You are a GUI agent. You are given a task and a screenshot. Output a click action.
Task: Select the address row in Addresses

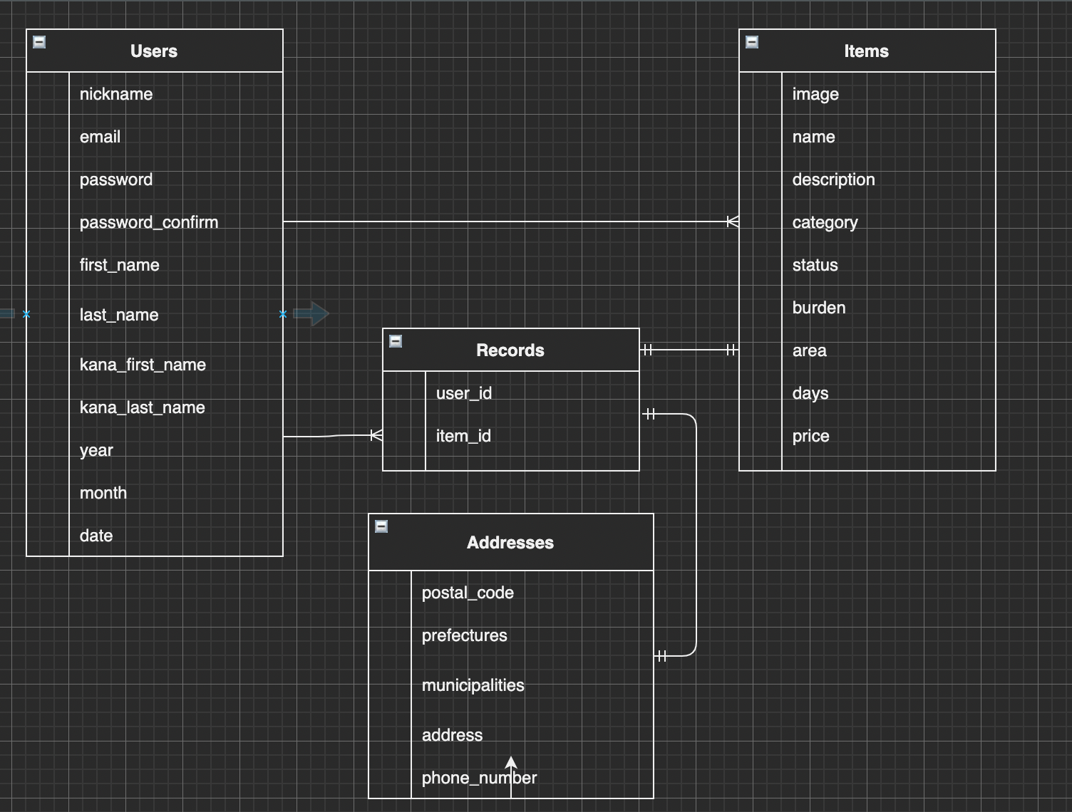point(511,734)
